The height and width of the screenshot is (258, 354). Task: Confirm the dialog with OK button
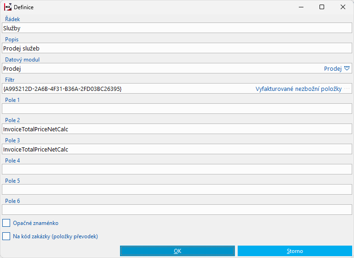click(x=177, y=251)
